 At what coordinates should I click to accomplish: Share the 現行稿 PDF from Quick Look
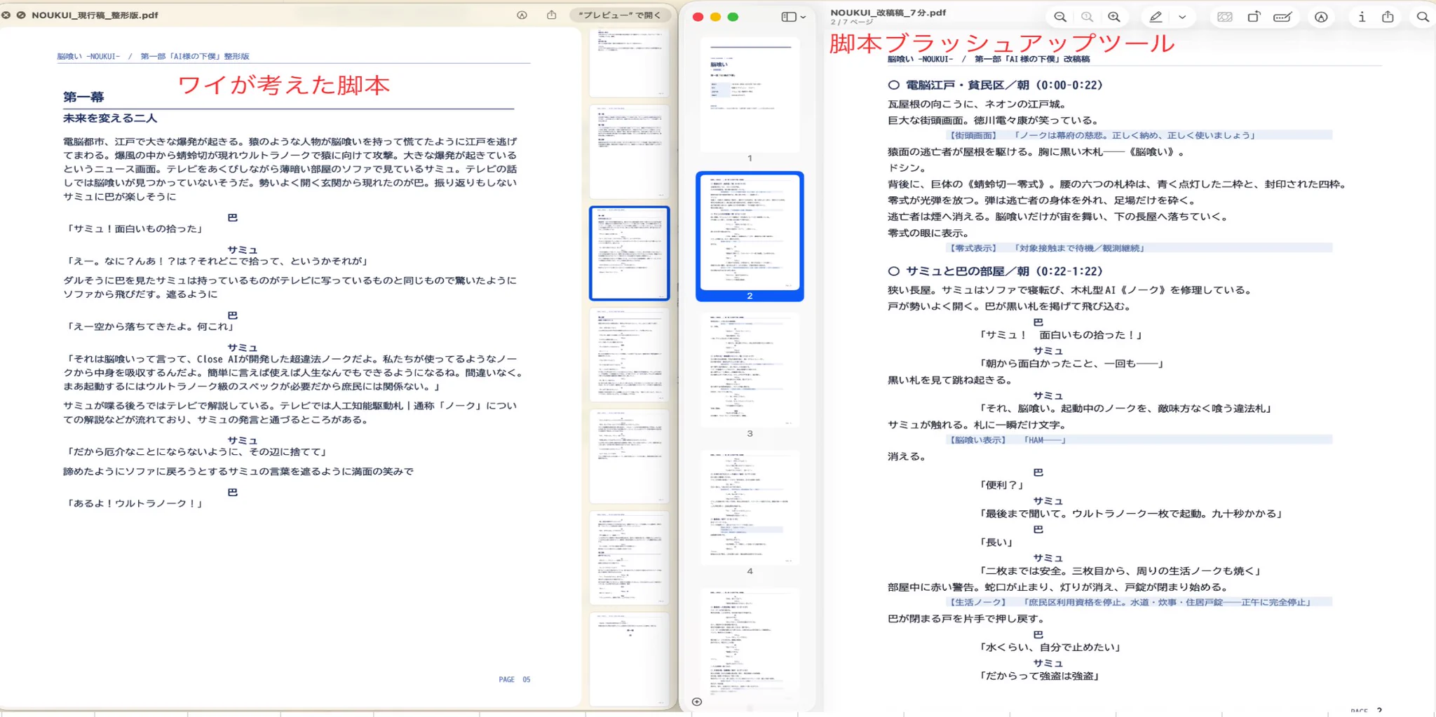coord(552,15)
